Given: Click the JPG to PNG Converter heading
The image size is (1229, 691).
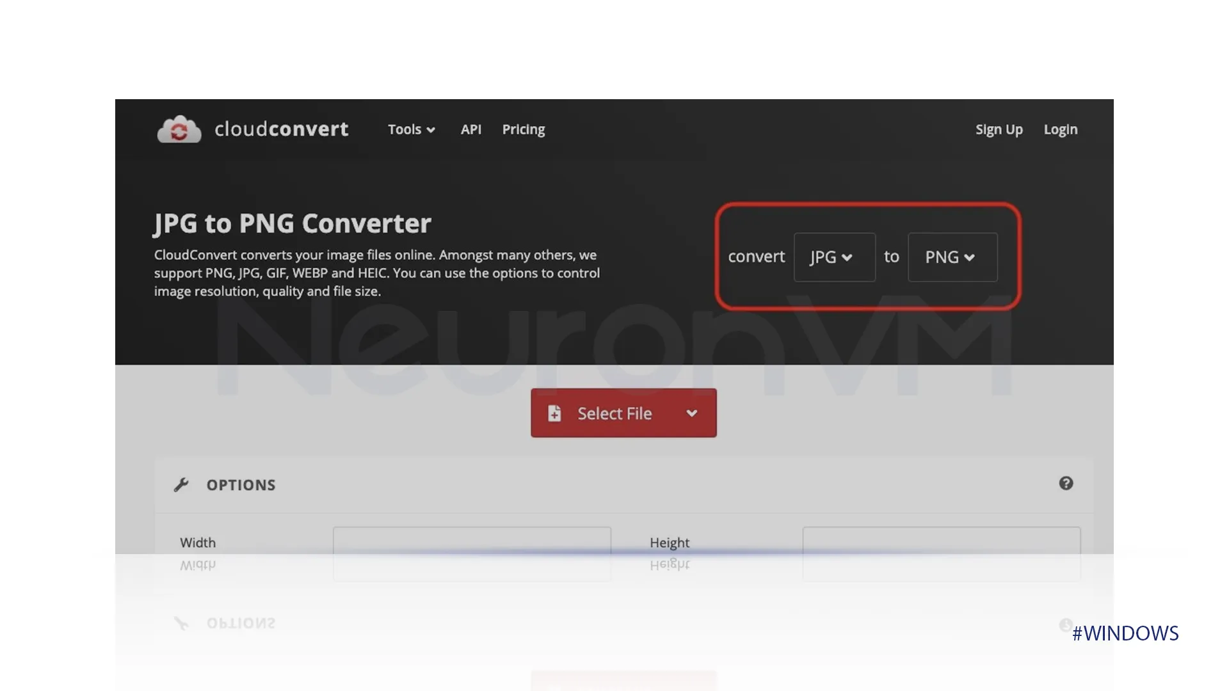Looking at the screenshot, I should click(293, 223).
